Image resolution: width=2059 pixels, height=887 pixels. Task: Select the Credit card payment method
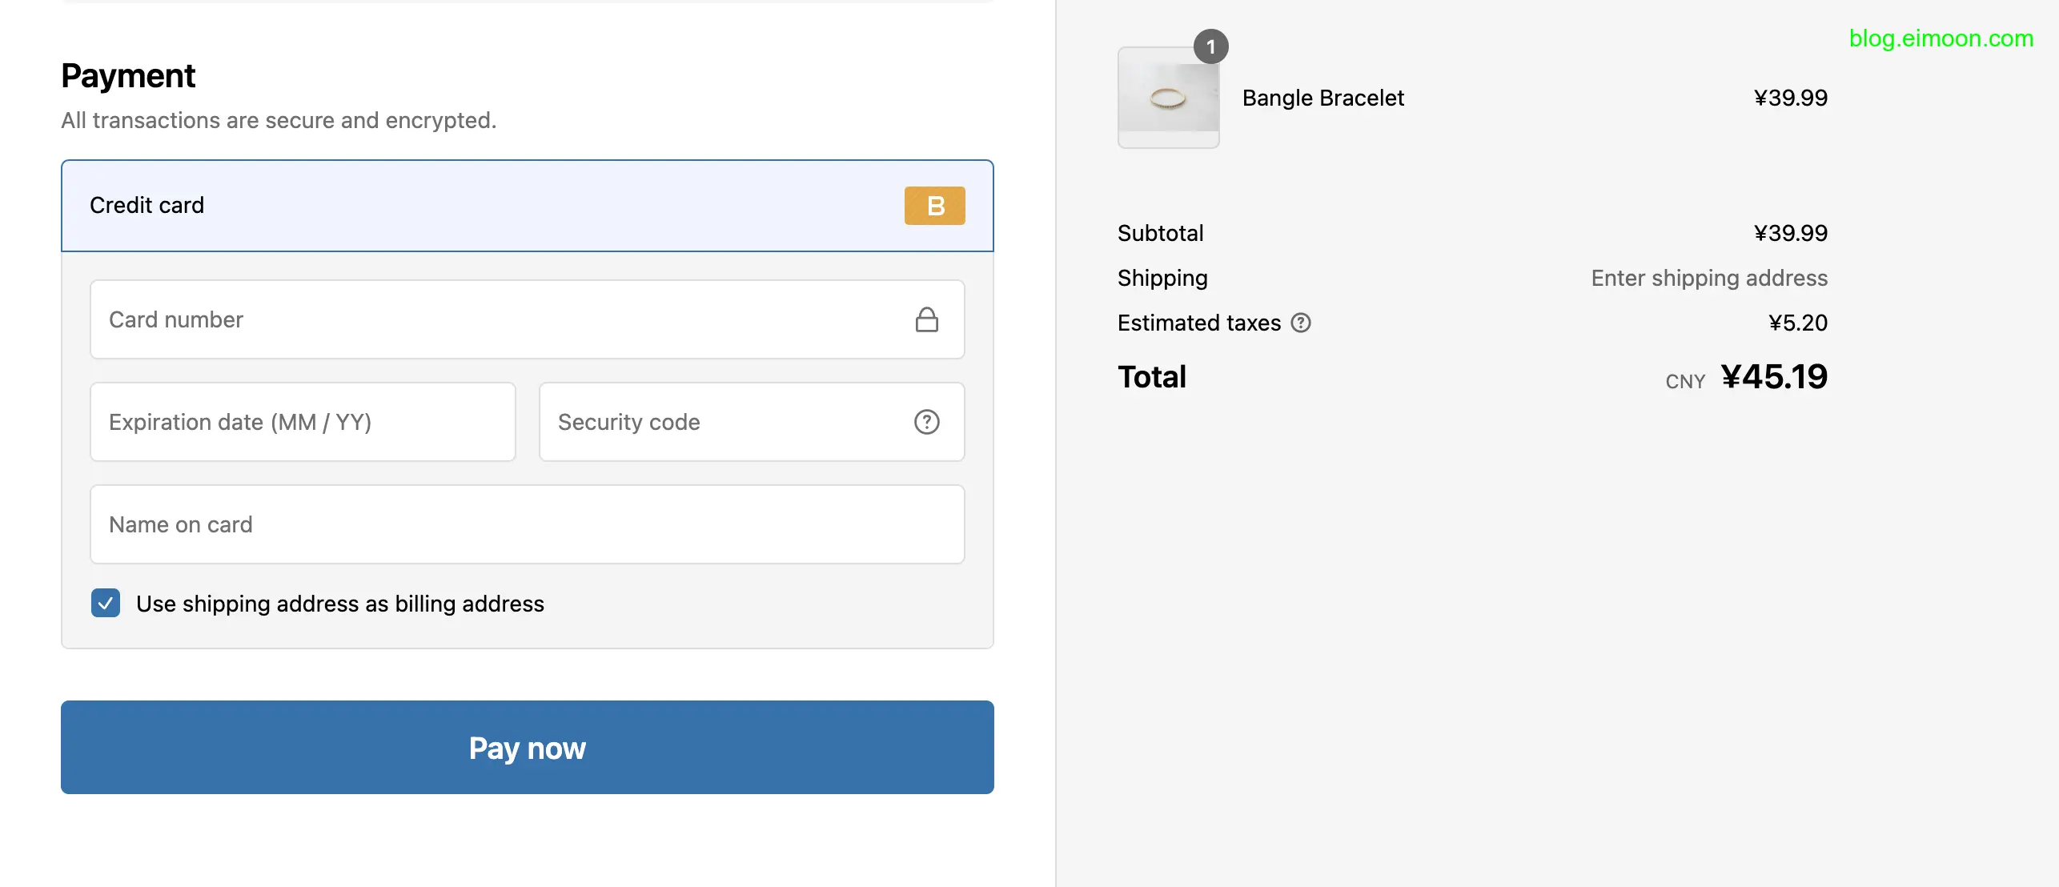click(146, 206)
